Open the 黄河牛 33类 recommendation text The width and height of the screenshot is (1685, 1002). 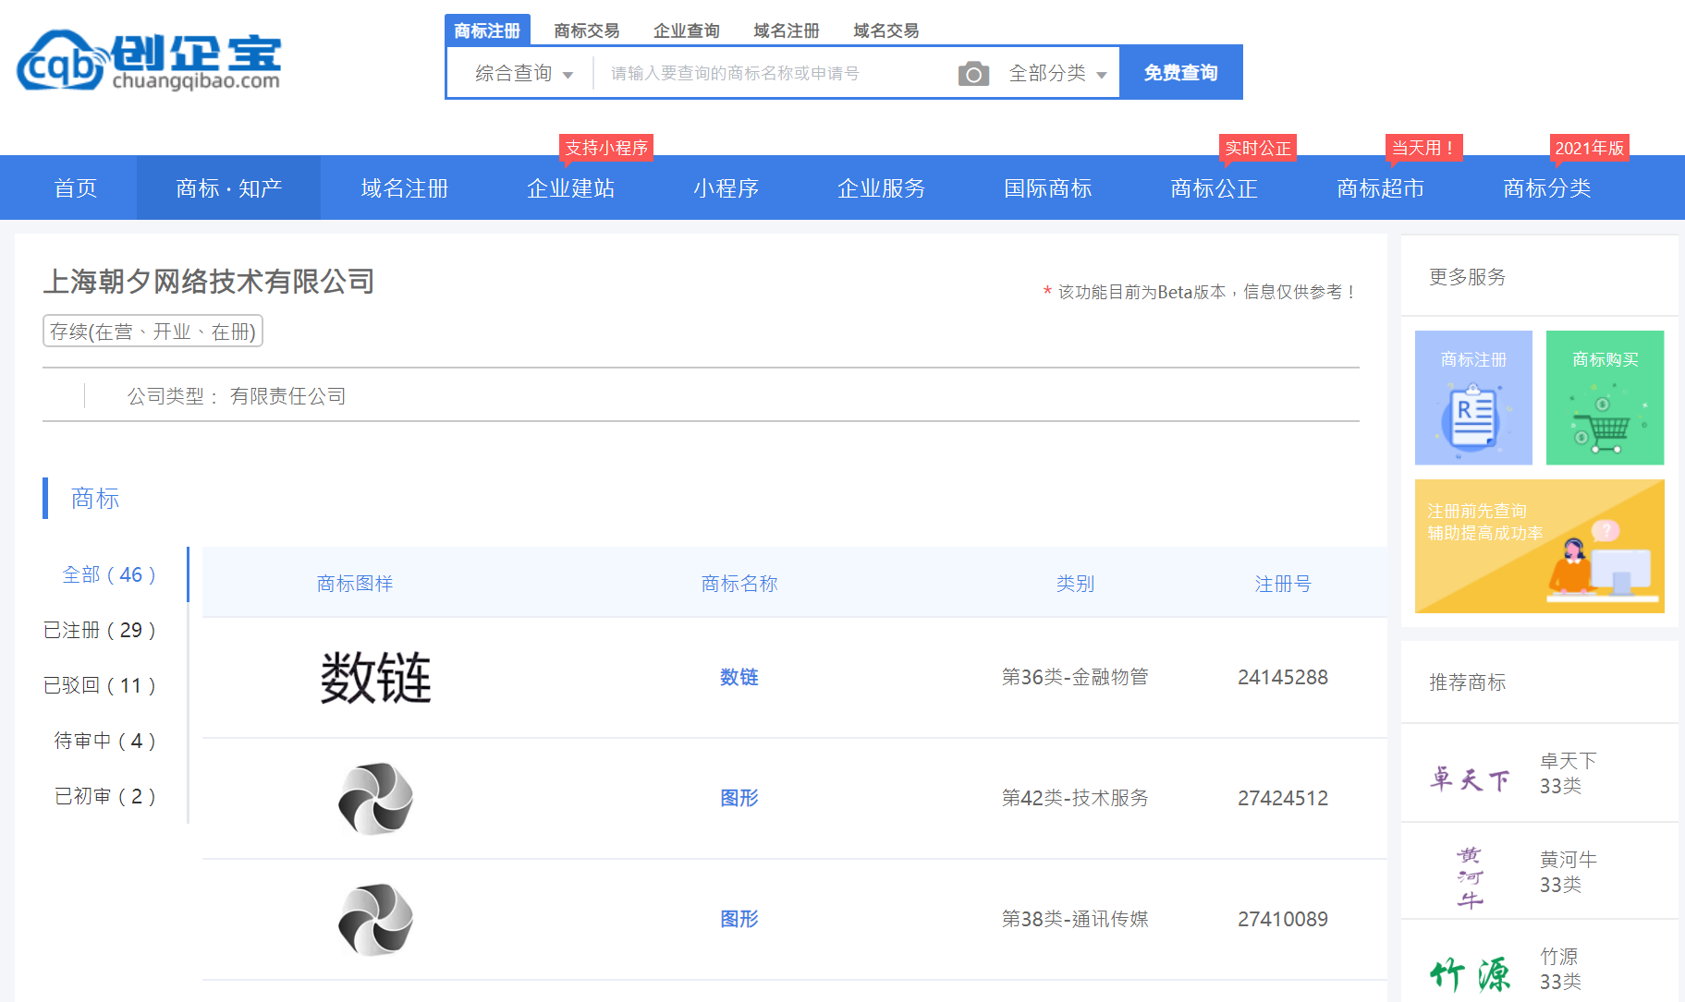click(1569, 872)
